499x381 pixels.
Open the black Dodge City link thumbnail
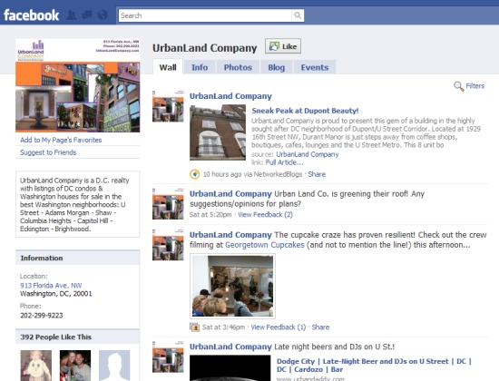[x=230, y=368]
